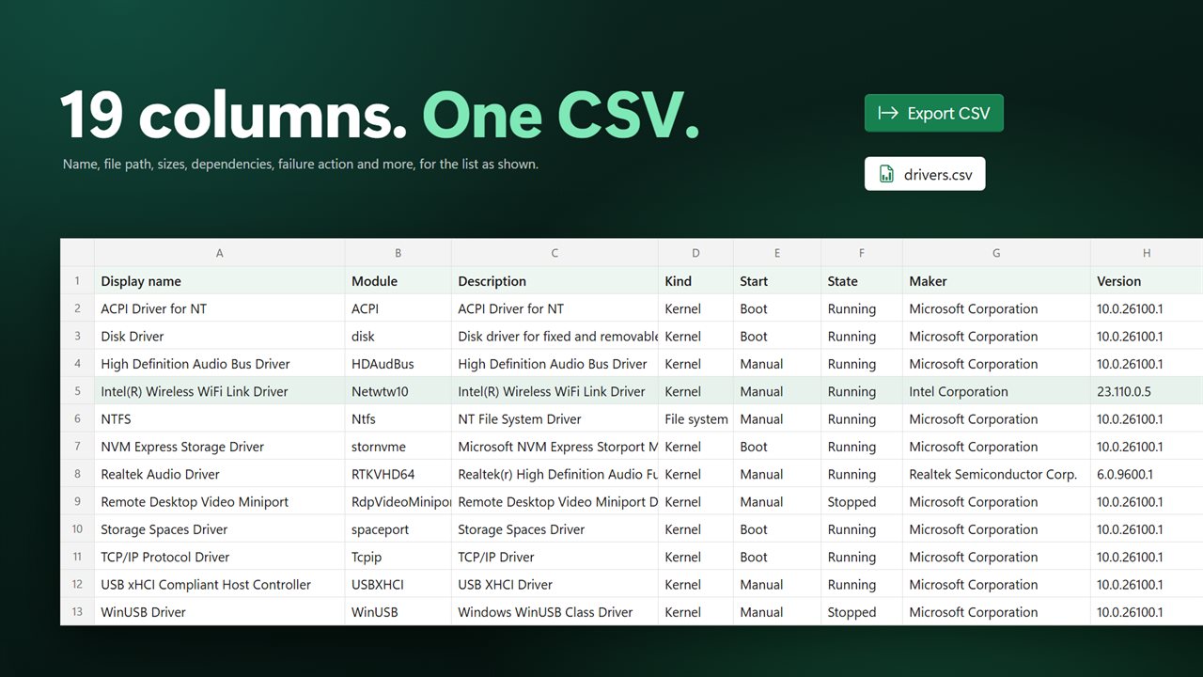Select the 'Storage Spaces Driver' display name cell

coord(220,529)
